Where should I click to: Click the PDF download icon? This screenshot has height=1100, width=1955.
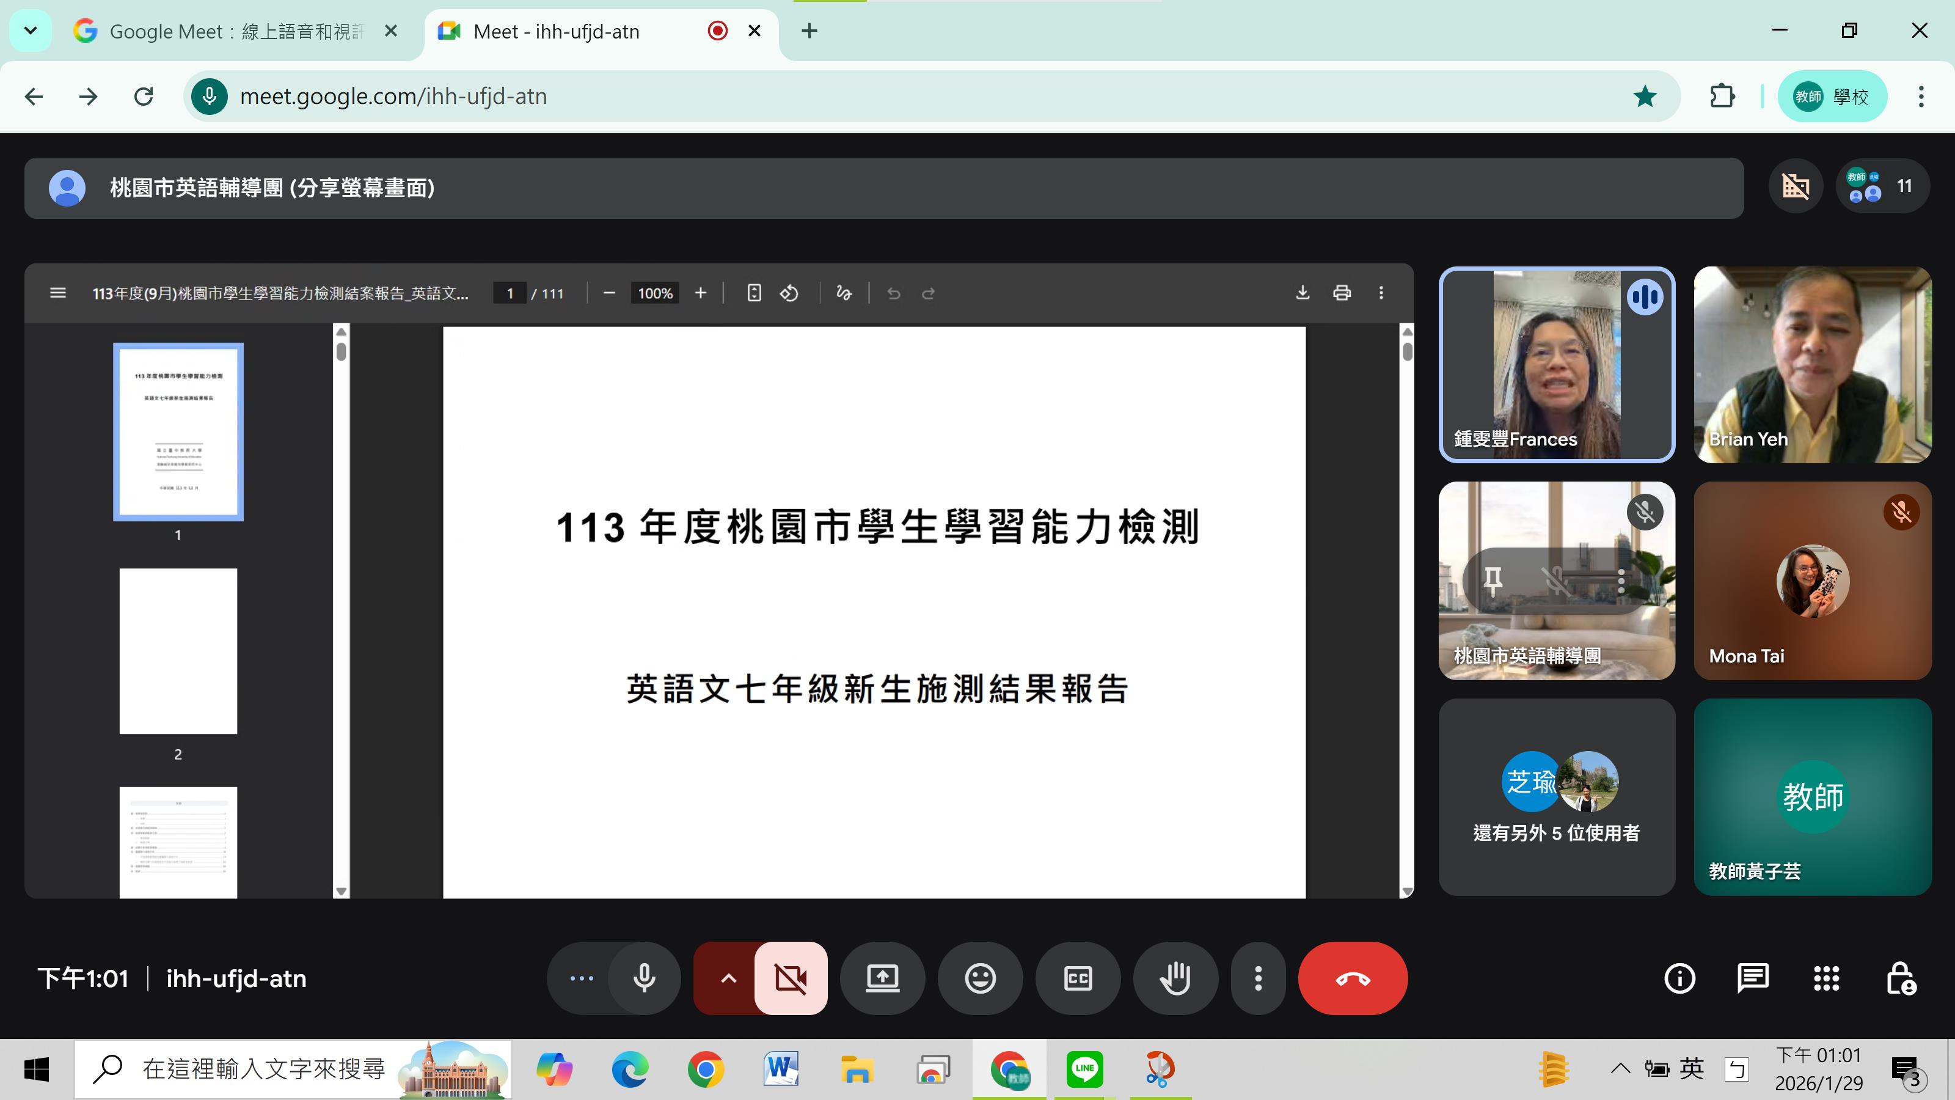point(1303,293)
